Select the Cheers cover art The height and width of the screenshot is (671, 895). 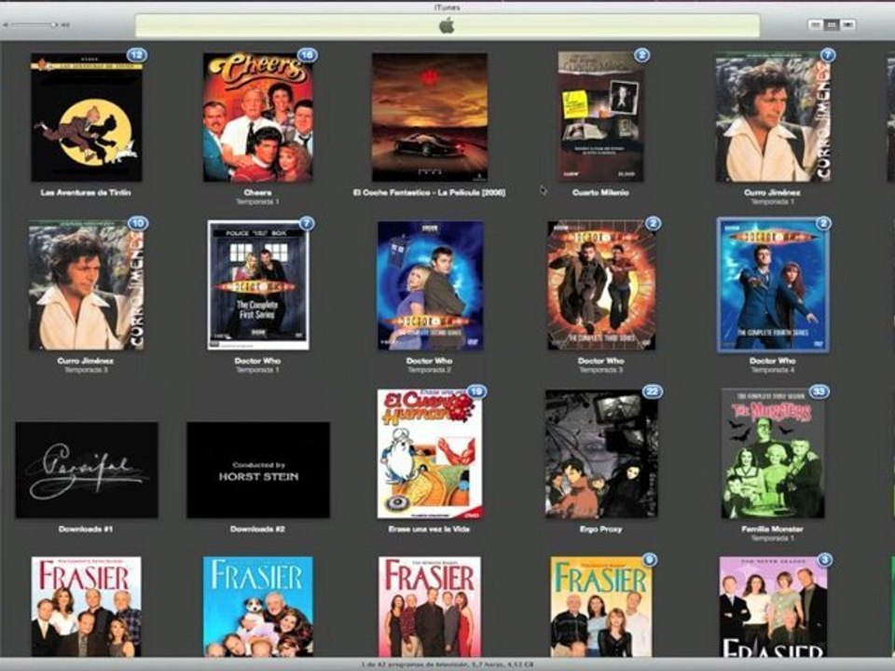(257, 117)
